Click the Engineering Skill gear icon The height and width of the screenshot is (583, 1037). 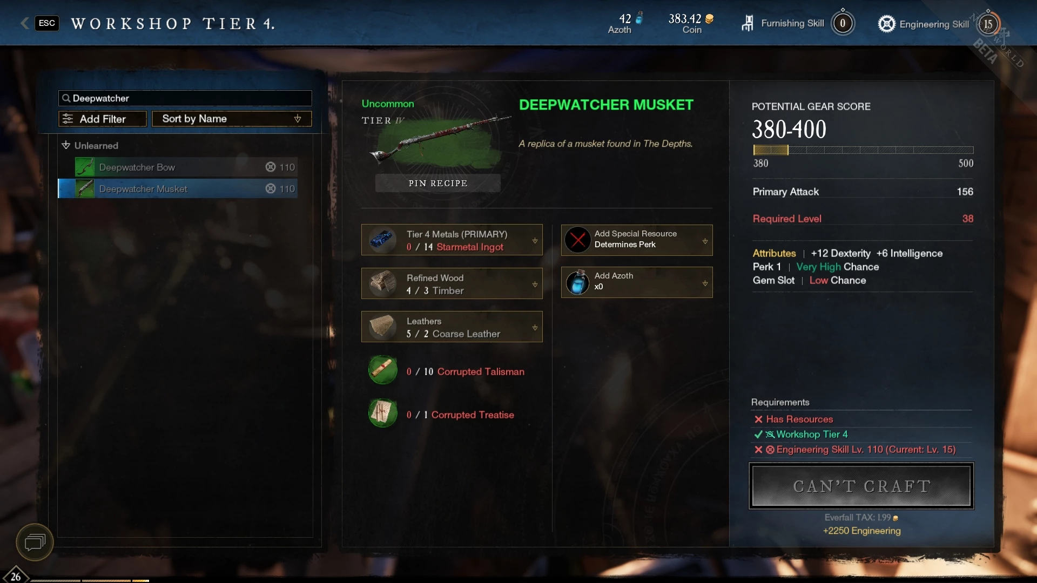click(886, 24)
